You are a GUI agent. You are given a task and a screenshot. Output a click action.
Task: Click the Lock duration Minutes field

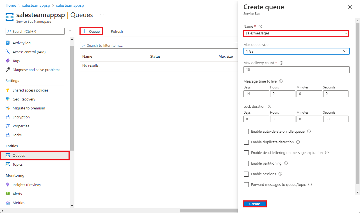[x=309, y=119]
